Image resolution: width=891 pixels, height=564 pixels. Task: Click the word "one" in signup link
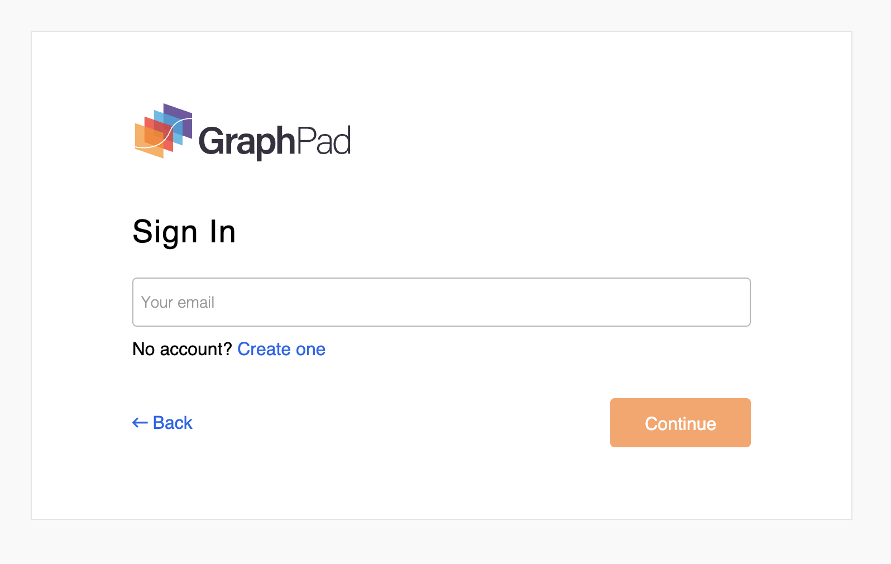click(310, 349)
